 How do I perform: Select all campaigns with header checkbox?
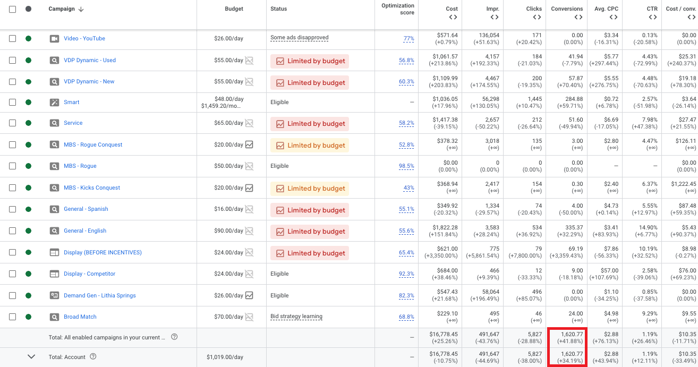pos(13,9)
